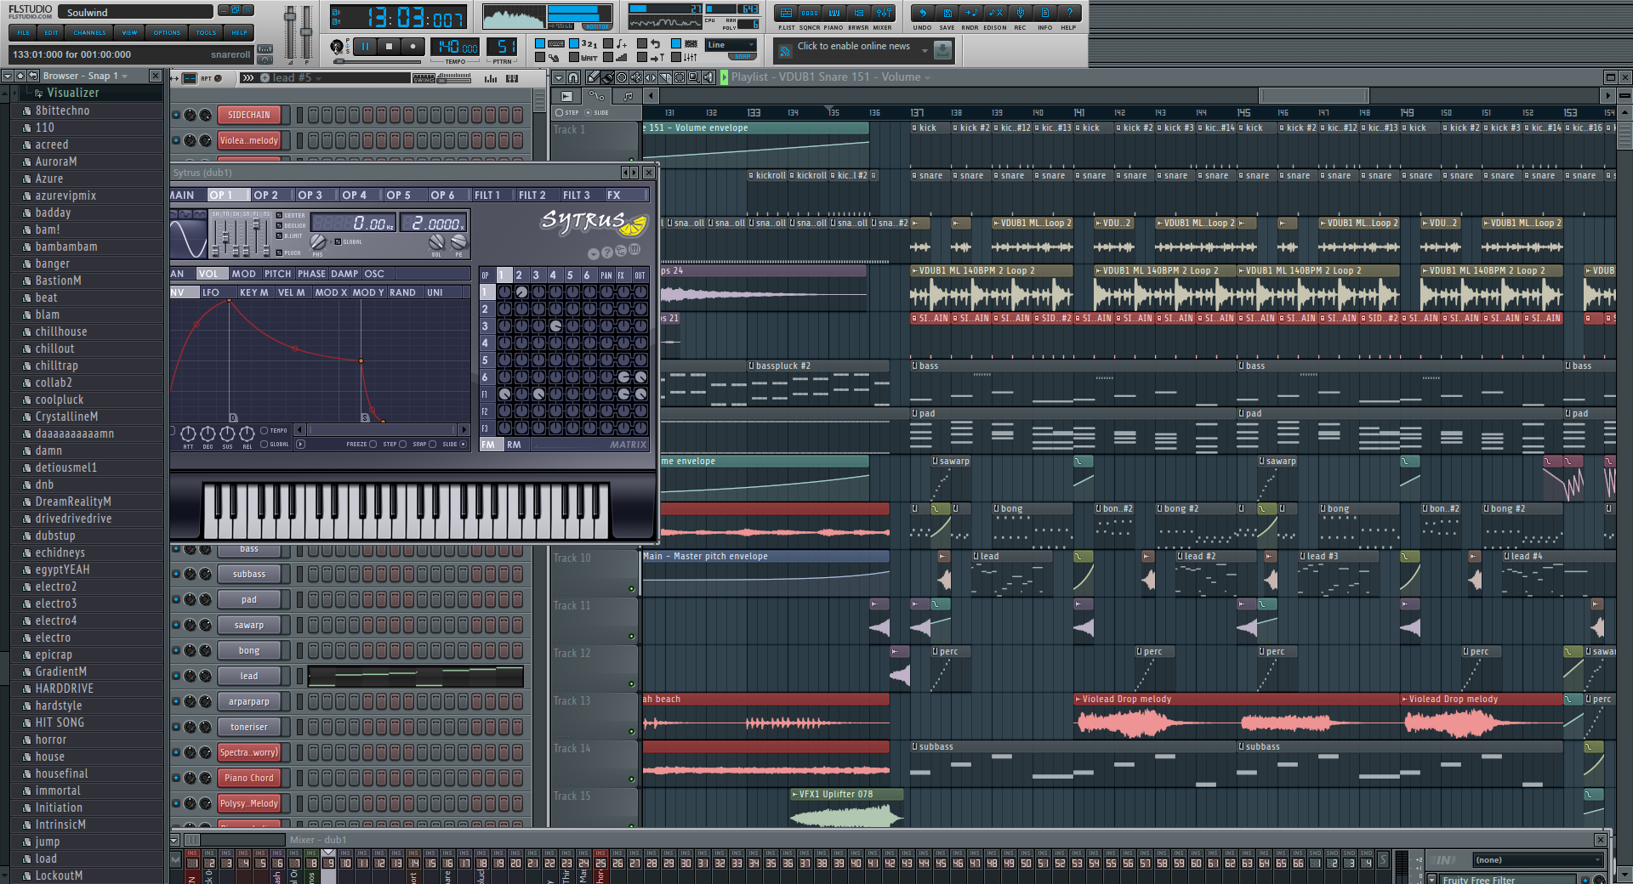The height and width of the screenshot is (884, 1633).
Task: Select the arparparp channel button
Action: [249, 701]
